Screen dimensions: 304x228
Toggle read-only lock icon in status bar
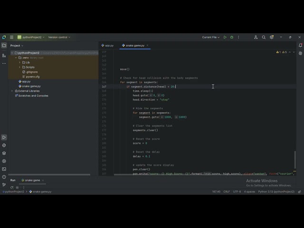(x=300, y=192)
